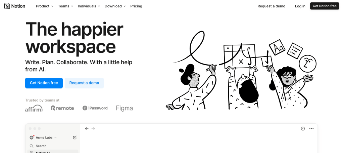Click the search magnifier icon in the sidebar
Viewport: 343px width, 153px height.
[x=32, y=146]
